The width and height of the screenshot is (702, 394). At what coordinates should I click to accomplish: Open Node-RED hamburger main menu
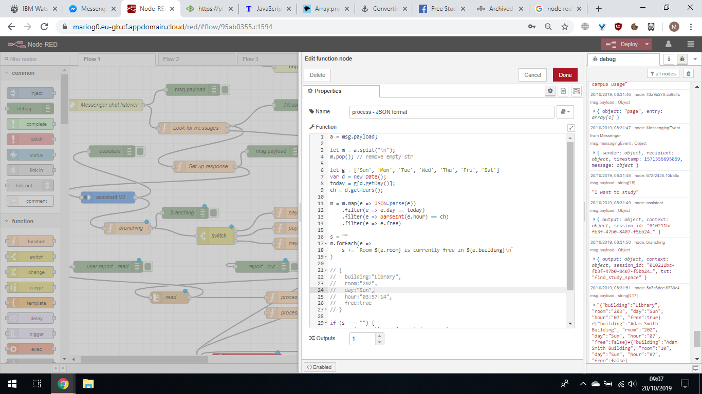(691, 44)
